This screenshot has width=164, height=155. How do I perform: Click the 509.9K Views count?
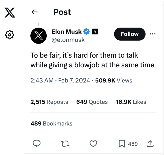(114, 80)
